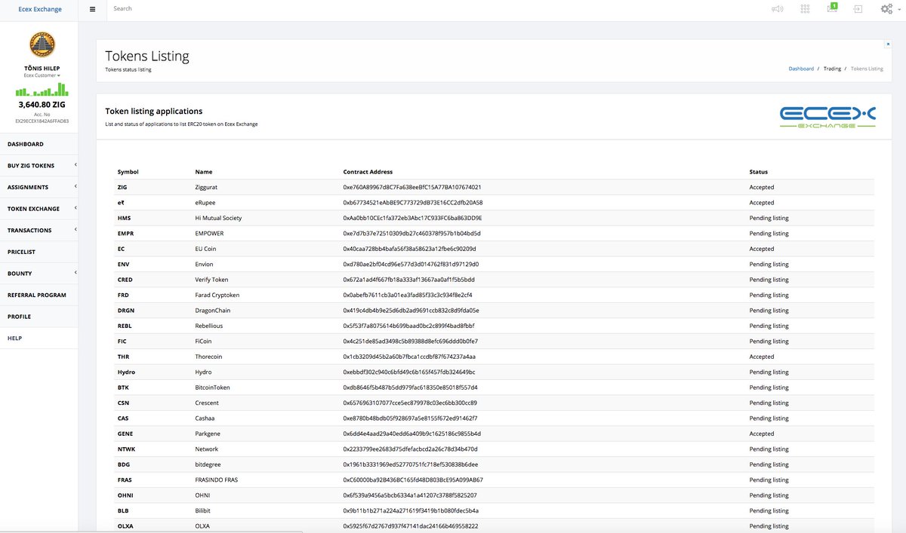Click the Symbol column header

(x=128, y=172)
